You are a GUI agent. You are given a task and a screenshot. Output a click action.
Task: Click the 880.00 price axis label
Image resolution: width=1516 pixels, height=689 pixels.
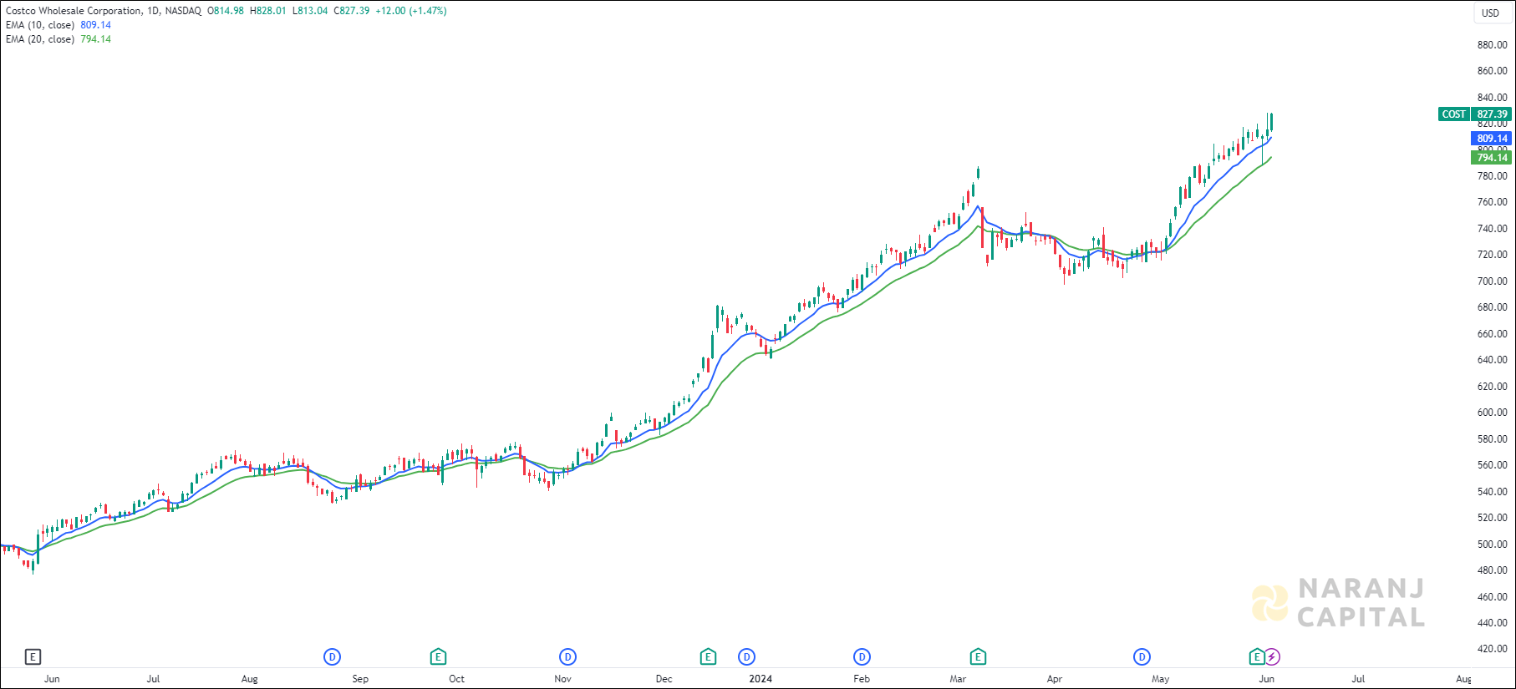(x=1493, y=45)
